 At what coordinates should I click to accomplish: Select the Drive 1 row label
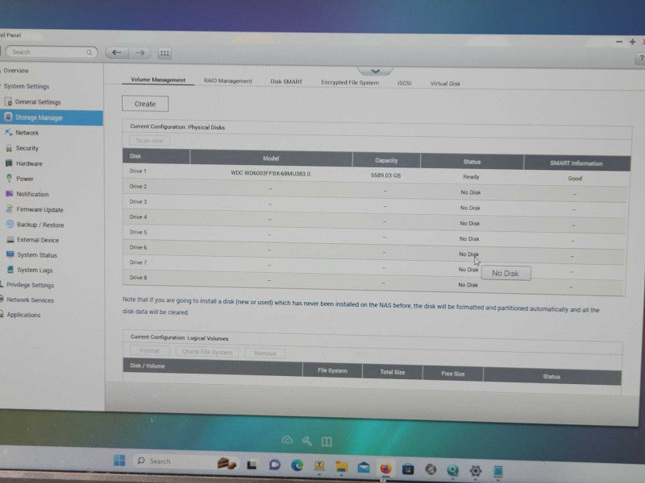click(x=138, y=171)
